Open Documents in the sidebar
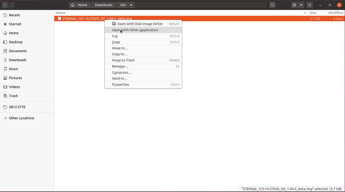This screenshot has width=345, height=192. [x=27, y=51]
